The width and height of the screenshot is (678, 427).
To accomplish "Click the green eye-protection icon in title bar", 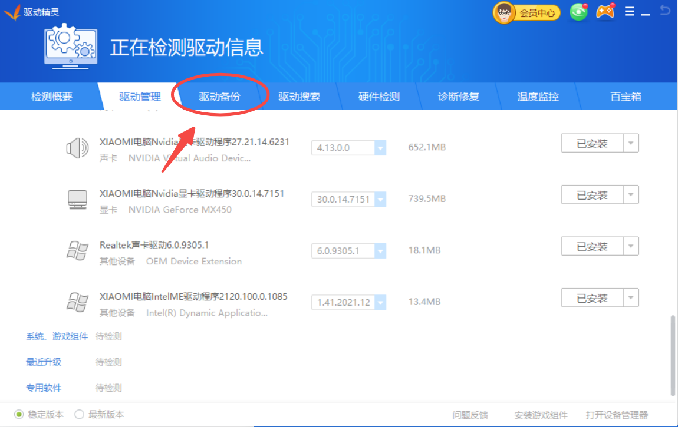I will pos(578,11).
